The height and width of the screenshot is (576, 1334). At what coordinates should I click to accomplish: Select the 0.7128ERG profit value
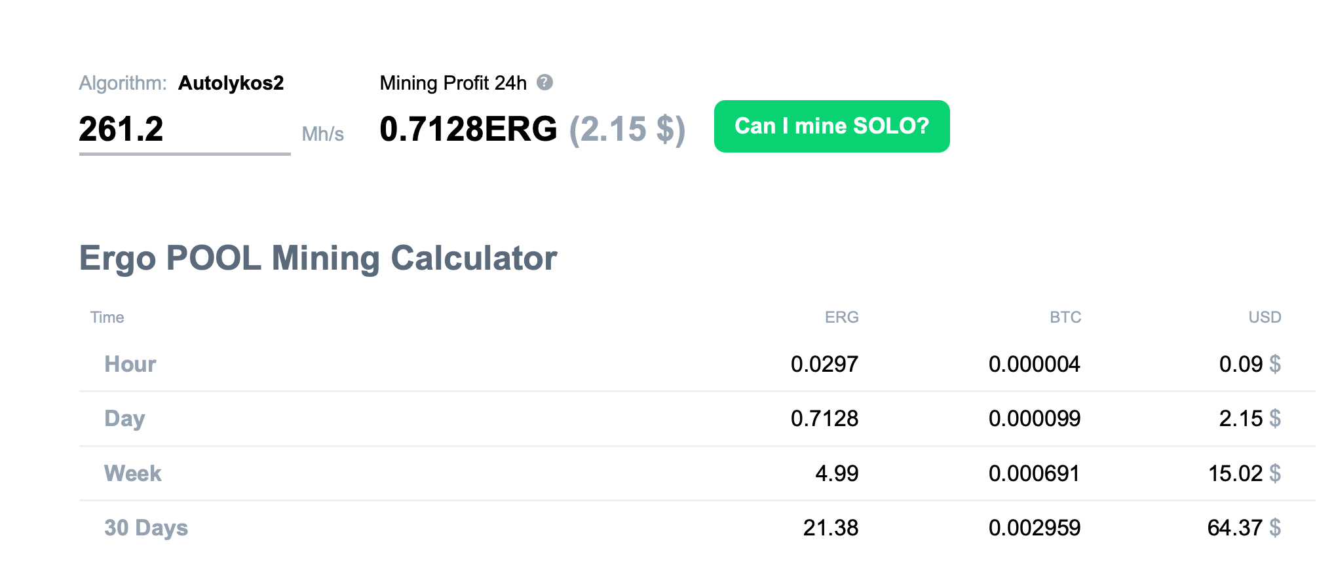pyautogui.click(x=468, y=129)
